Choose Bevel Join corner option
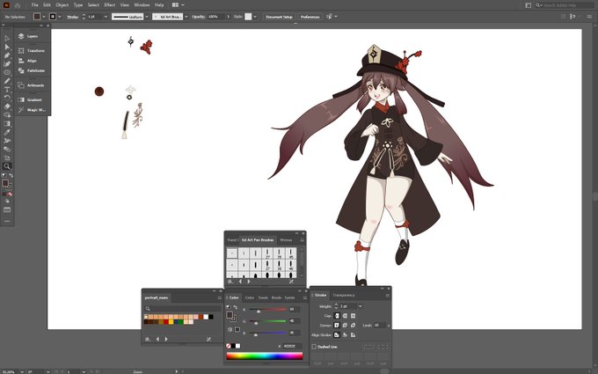 (x=353, y=325)
